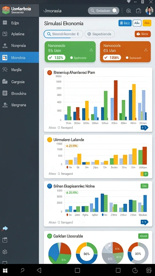Click the stacked layers app logo
155x276 pixels.
pyautogui.click(x=6, y=10)
